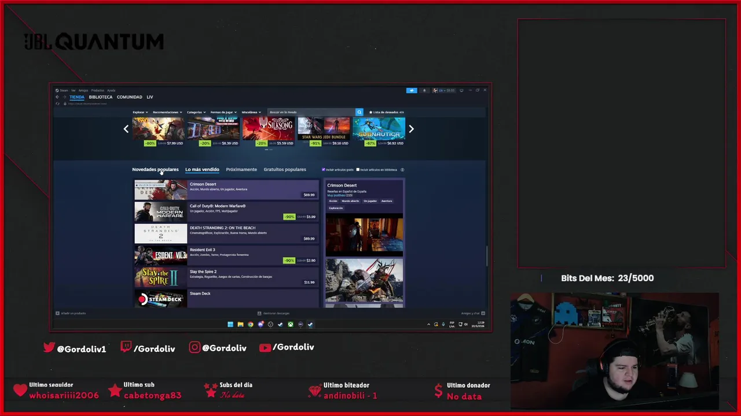Screen dimensions: 741x416
Task: Open the Ayuda menu
Action: [111, 90]
